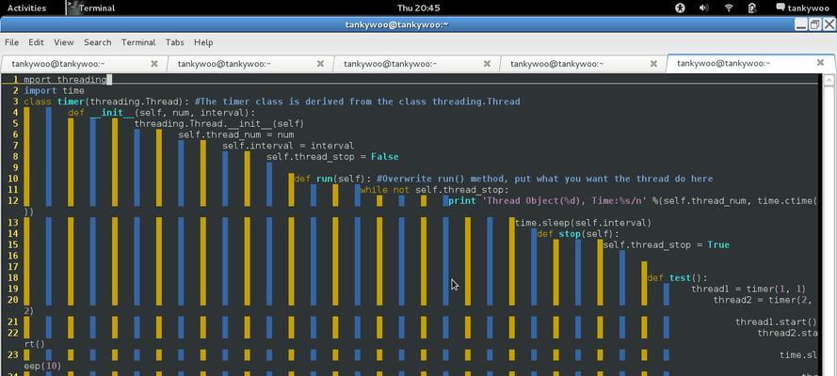This screenshot has height=376, width=837.
Task: Open the View menu
Action: (x=63, y=42)
